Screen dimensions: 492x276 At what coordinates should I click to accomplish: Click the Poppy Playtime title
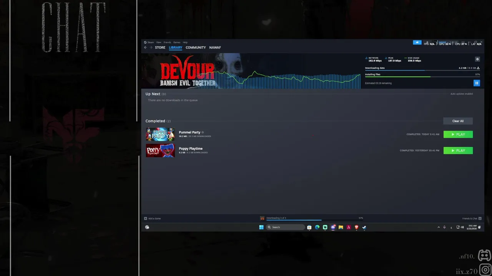[191, 148]
